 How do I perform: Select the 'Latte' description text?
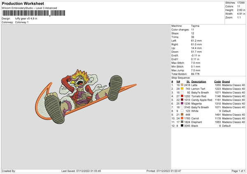point(194,85)
